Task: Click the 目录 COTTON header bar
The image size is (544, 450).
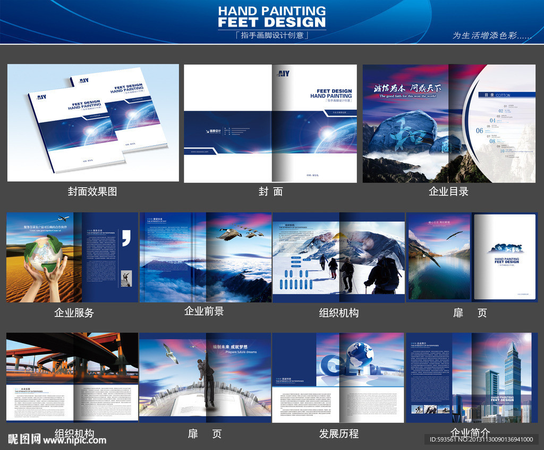Action: pyautogui.click(x=507, y=95)
